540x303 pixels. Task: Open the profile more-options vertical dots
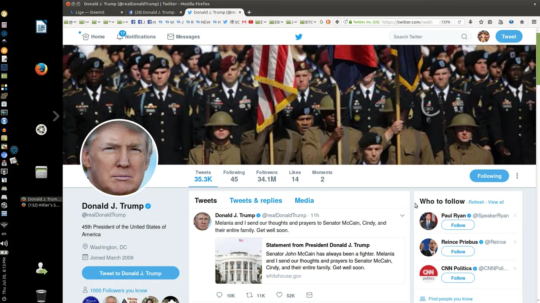517,176
